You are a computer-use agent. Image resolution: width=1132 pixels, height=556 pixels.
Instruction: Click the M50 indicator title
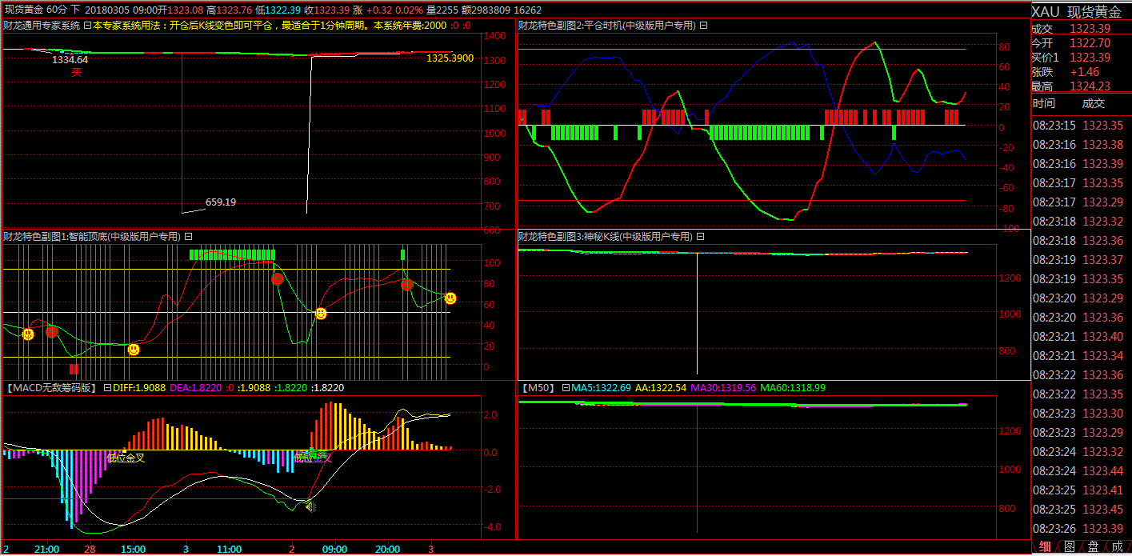(x=538, y=388)
